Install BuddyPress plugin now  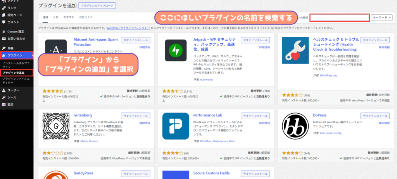coord(135,174)
